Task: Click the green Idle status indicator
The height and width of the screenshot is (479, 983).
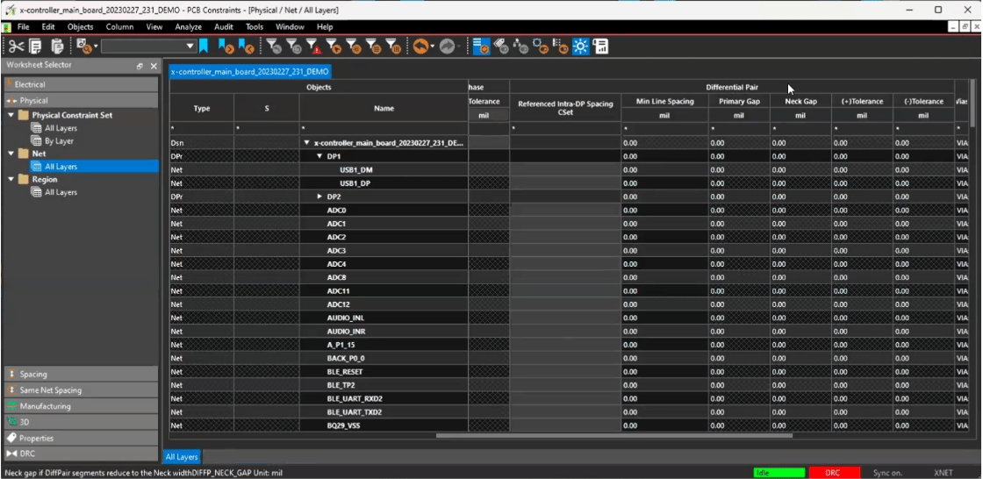Action: click(779, 473)
